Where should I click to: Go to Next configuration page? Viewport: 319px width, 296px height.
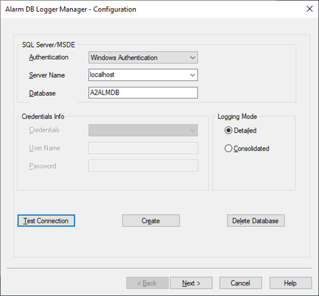click(x=191, y=283)
